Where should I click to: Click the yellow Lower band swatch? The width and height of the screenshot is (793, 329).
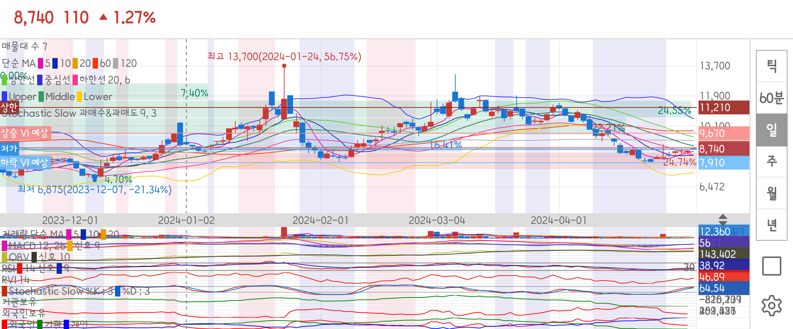(x=80, y=97)
